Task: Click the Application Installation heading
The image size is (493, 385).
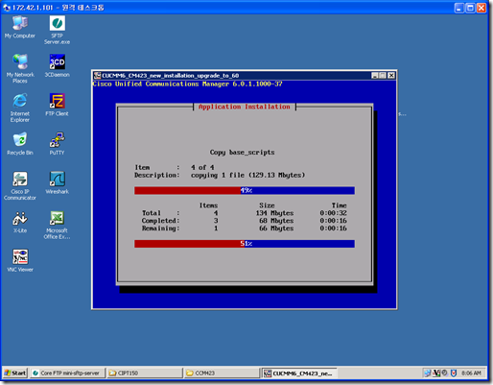Action: pyautogui.click(x=245, y=107)
